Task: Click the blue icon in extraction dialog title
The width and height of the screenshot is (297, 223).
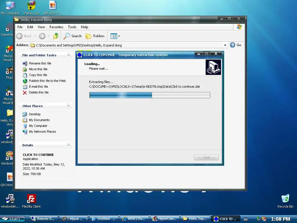Action: (79, 55)
